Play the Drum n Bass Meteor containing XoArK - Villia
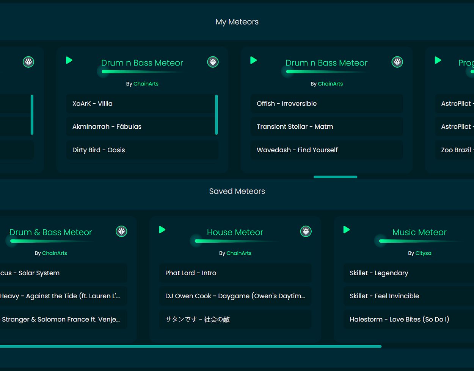This screenshot has width=474, height=371. pos(69,60)
